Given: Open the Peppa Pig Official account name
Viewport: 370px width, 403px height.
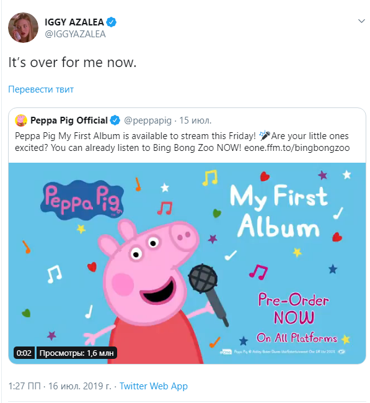Looking at the screenshot, I should [69, 120].
